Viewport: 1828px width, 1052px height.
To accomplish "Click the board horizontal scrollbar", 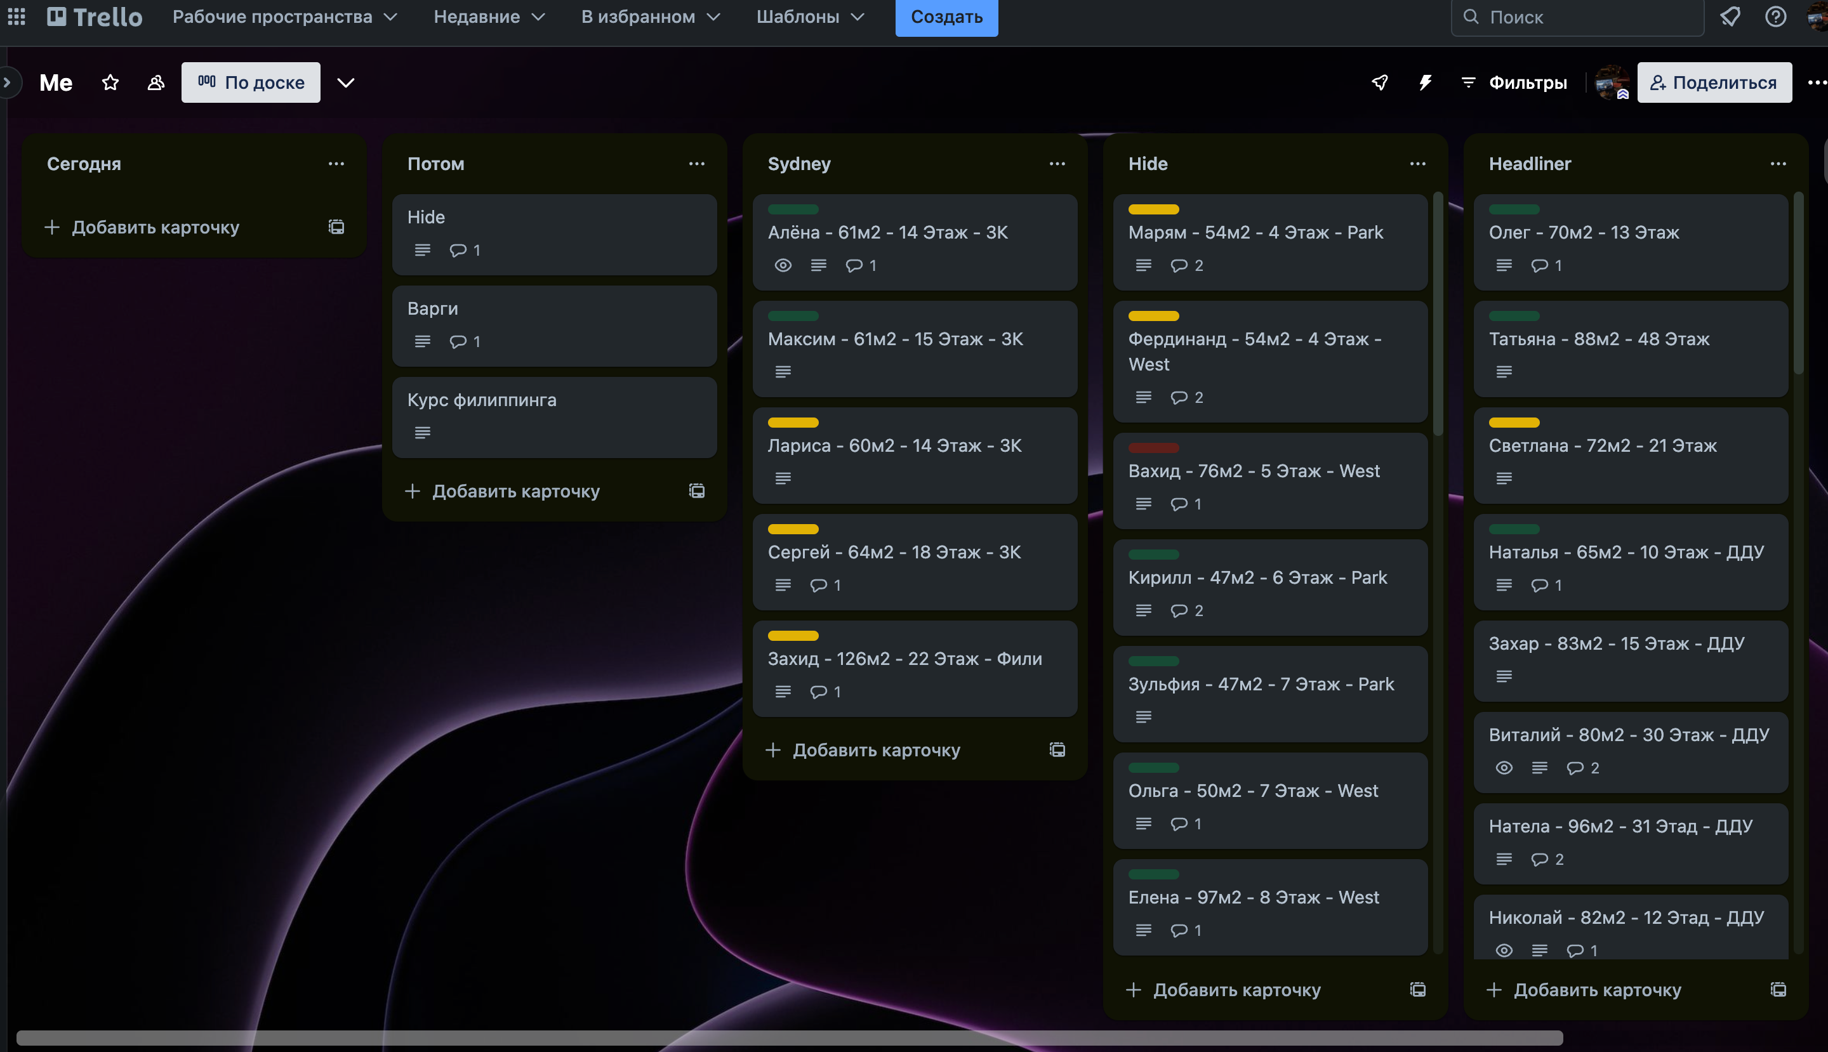I will coord(790,1038).
